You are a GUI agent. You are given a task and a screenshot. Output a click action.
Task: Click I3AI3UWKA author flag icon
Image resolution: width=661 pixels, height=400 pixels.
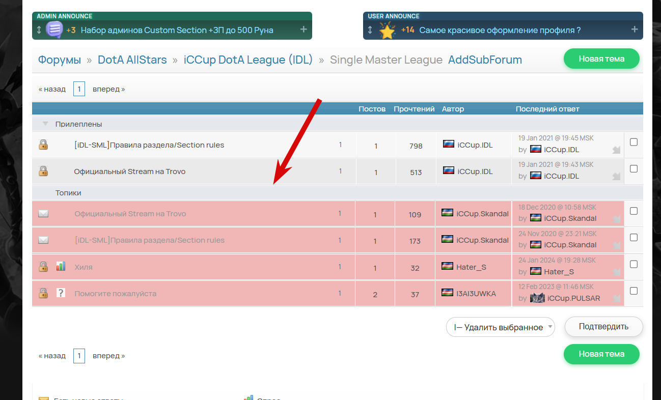[448, 293]
